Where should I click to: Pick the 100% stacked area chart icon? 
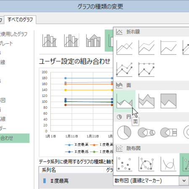(x=168, y=101)
